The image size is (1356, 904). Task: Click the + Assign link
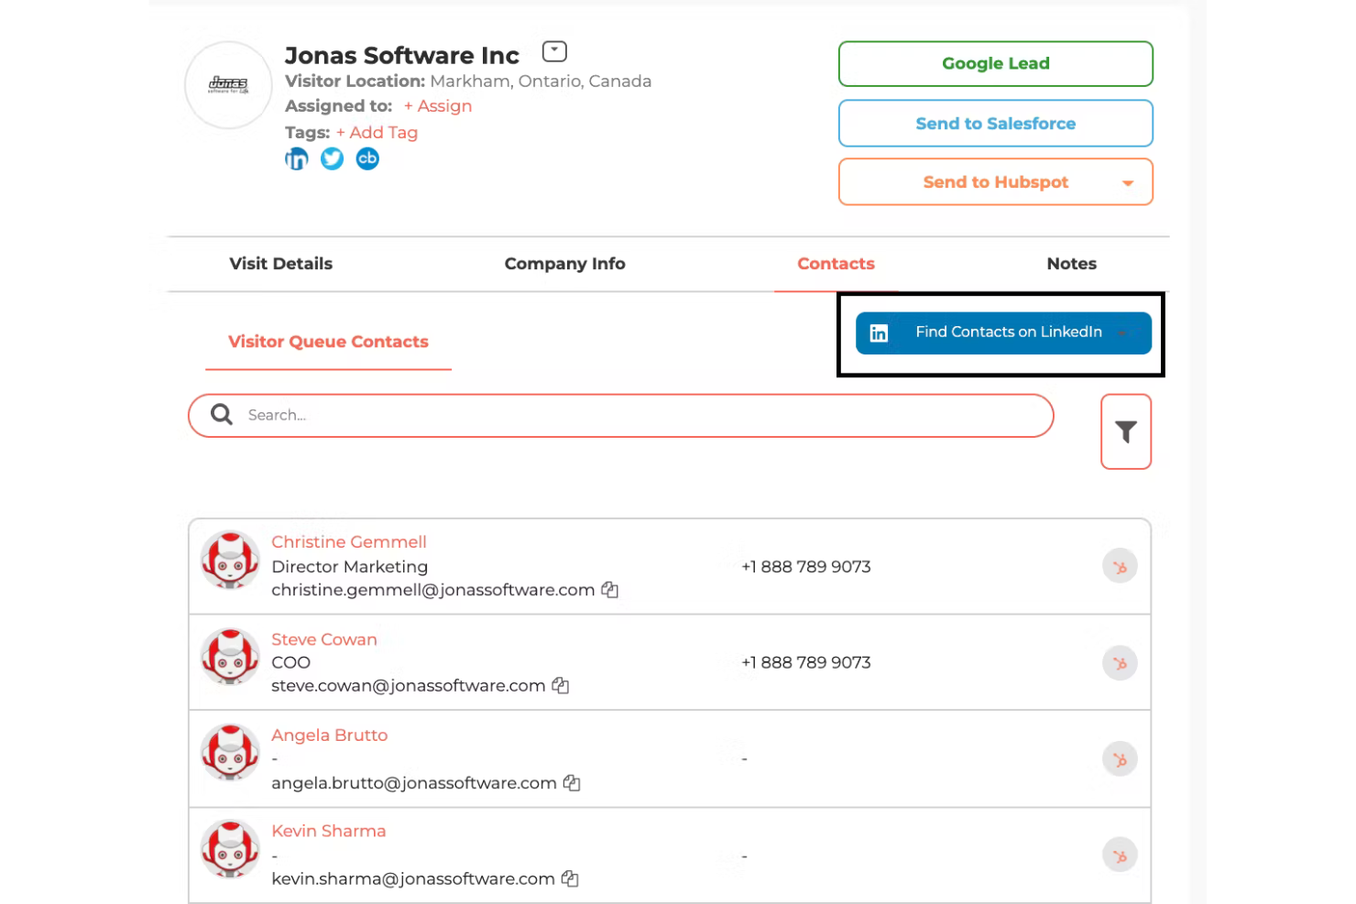click(438, 106)
